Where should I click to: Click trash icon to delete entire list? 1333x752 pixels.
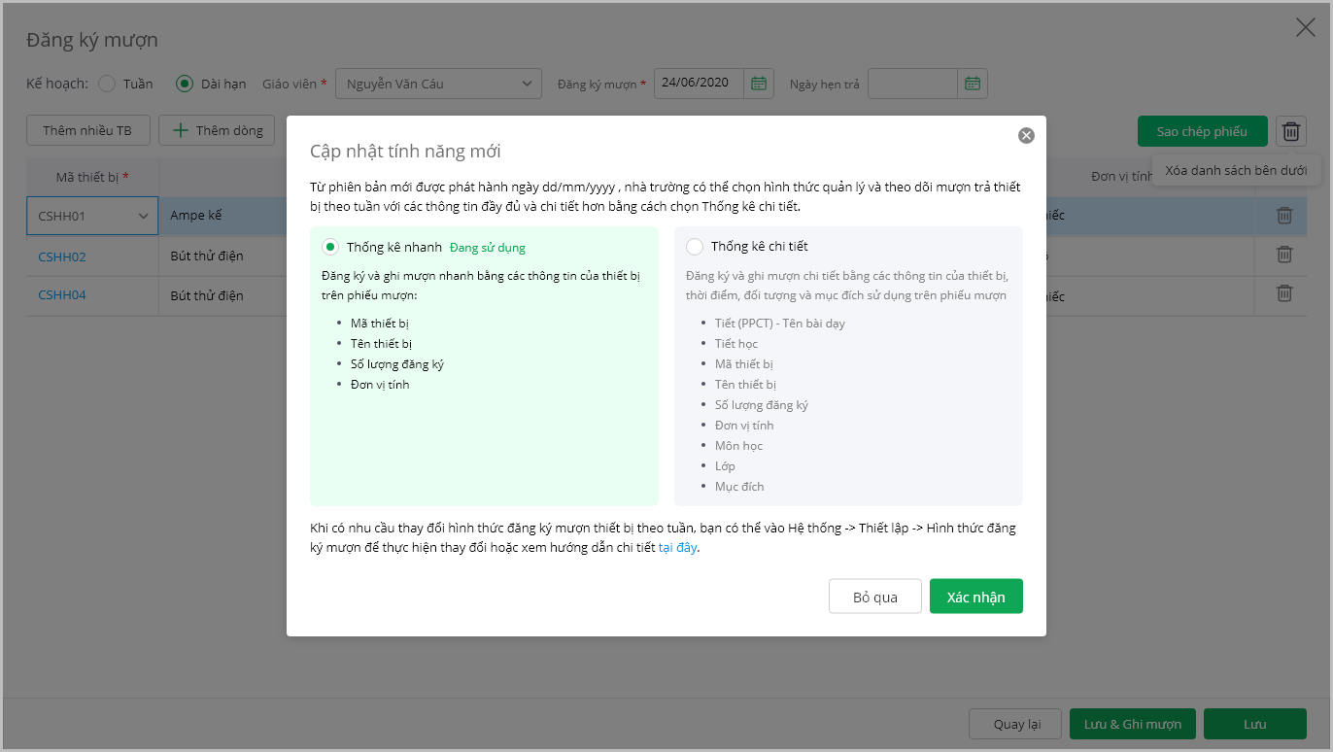[1291, 131]
